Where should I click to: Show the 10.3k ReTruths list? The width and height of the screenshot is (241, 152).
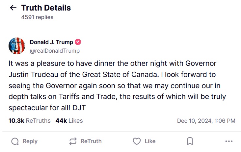[x=30, y=121]
